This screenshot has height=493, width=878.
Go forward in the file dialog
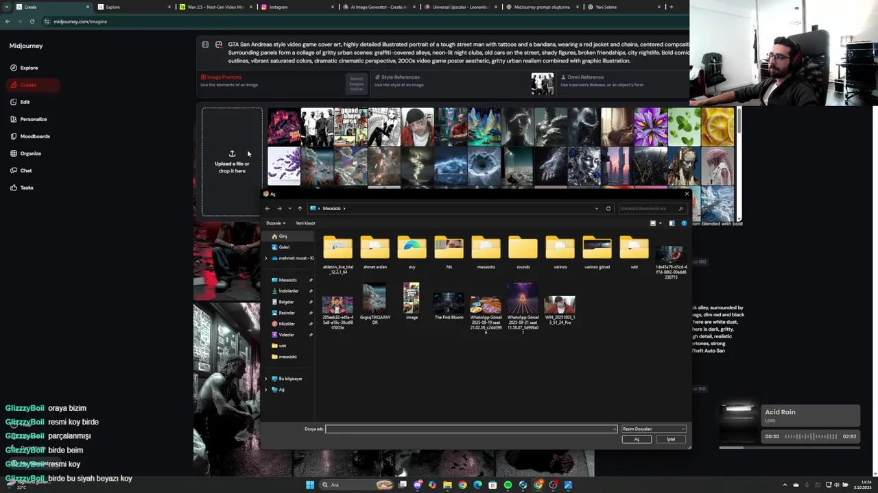coord(279,208)
